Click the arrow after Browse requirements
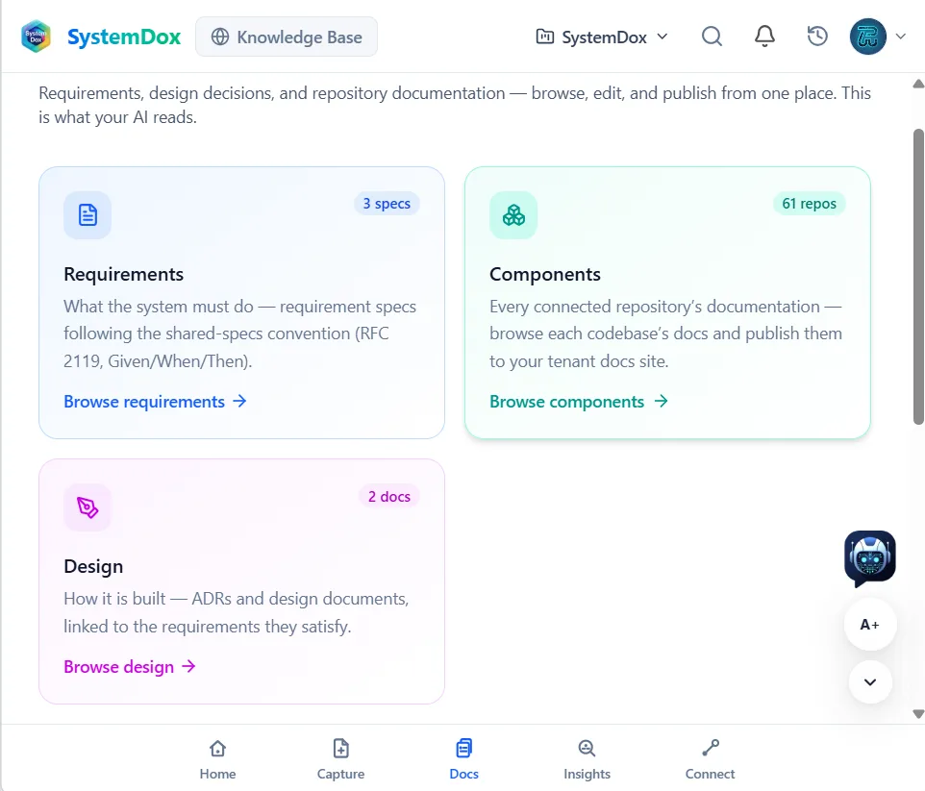Screen dimensions: 925x791 [x=239, y=402]
